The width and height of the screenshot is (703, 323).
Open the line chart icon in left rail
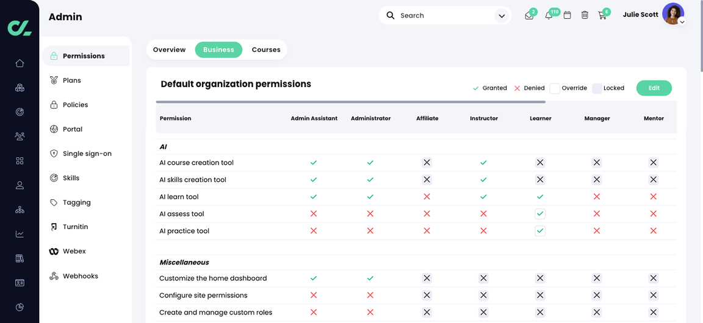point(20,234)
